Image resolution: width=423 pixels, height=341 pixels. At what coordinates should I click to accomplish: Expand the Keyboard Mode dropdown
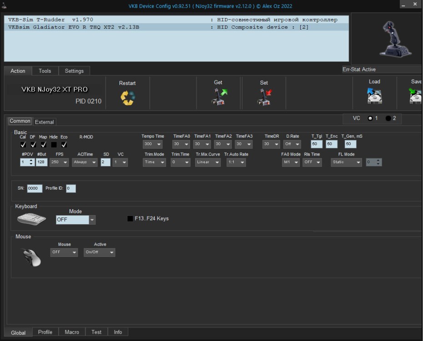[92, 220]
